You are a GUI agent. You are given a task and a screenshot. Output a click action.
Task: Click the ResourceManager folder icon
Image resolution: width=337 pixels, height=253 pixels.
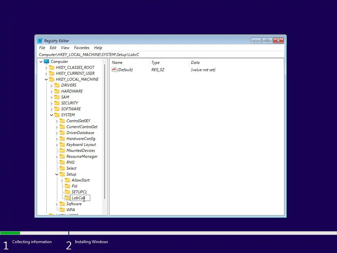[x=62, y=156]
